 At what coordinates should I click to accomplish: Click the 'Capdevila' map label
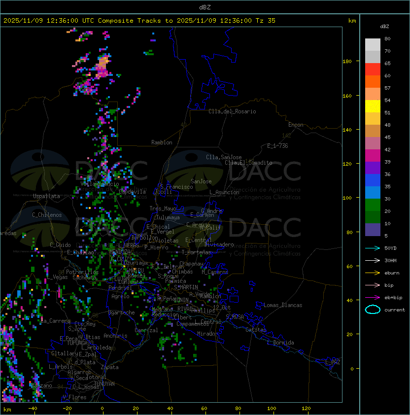[133, 192]
